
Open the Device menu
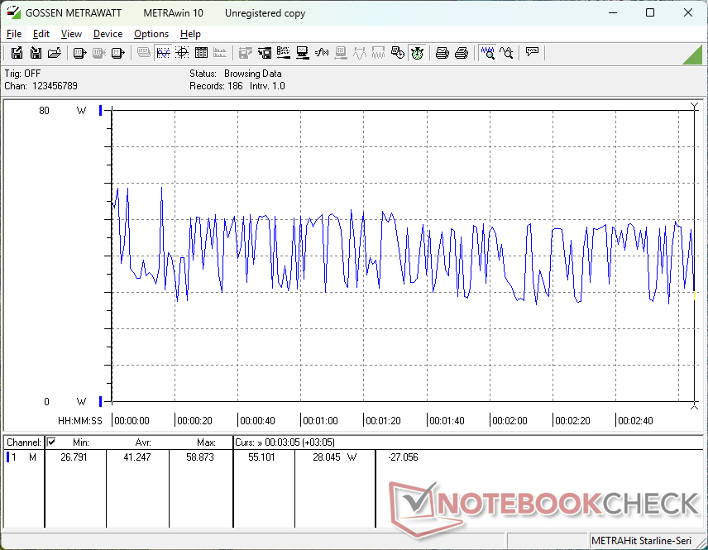pyautogui.click(x=108, y=34)
